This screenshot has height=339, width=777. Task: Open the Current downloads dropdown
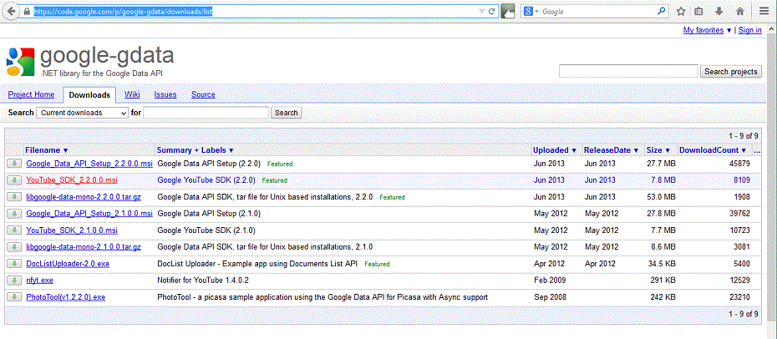pos(82,113)
